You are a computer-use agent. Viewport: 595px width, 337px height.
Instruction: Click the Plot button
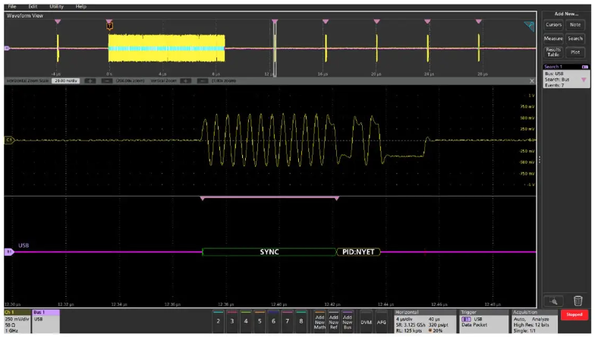tap(575, 52)
